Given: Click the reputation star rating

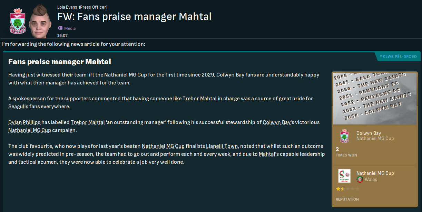Looking at the screenshot, I should tap(347, 189).
